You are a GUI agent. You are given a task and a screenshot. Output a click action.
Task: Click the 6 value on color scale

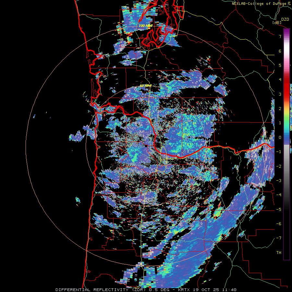[280, 51]
